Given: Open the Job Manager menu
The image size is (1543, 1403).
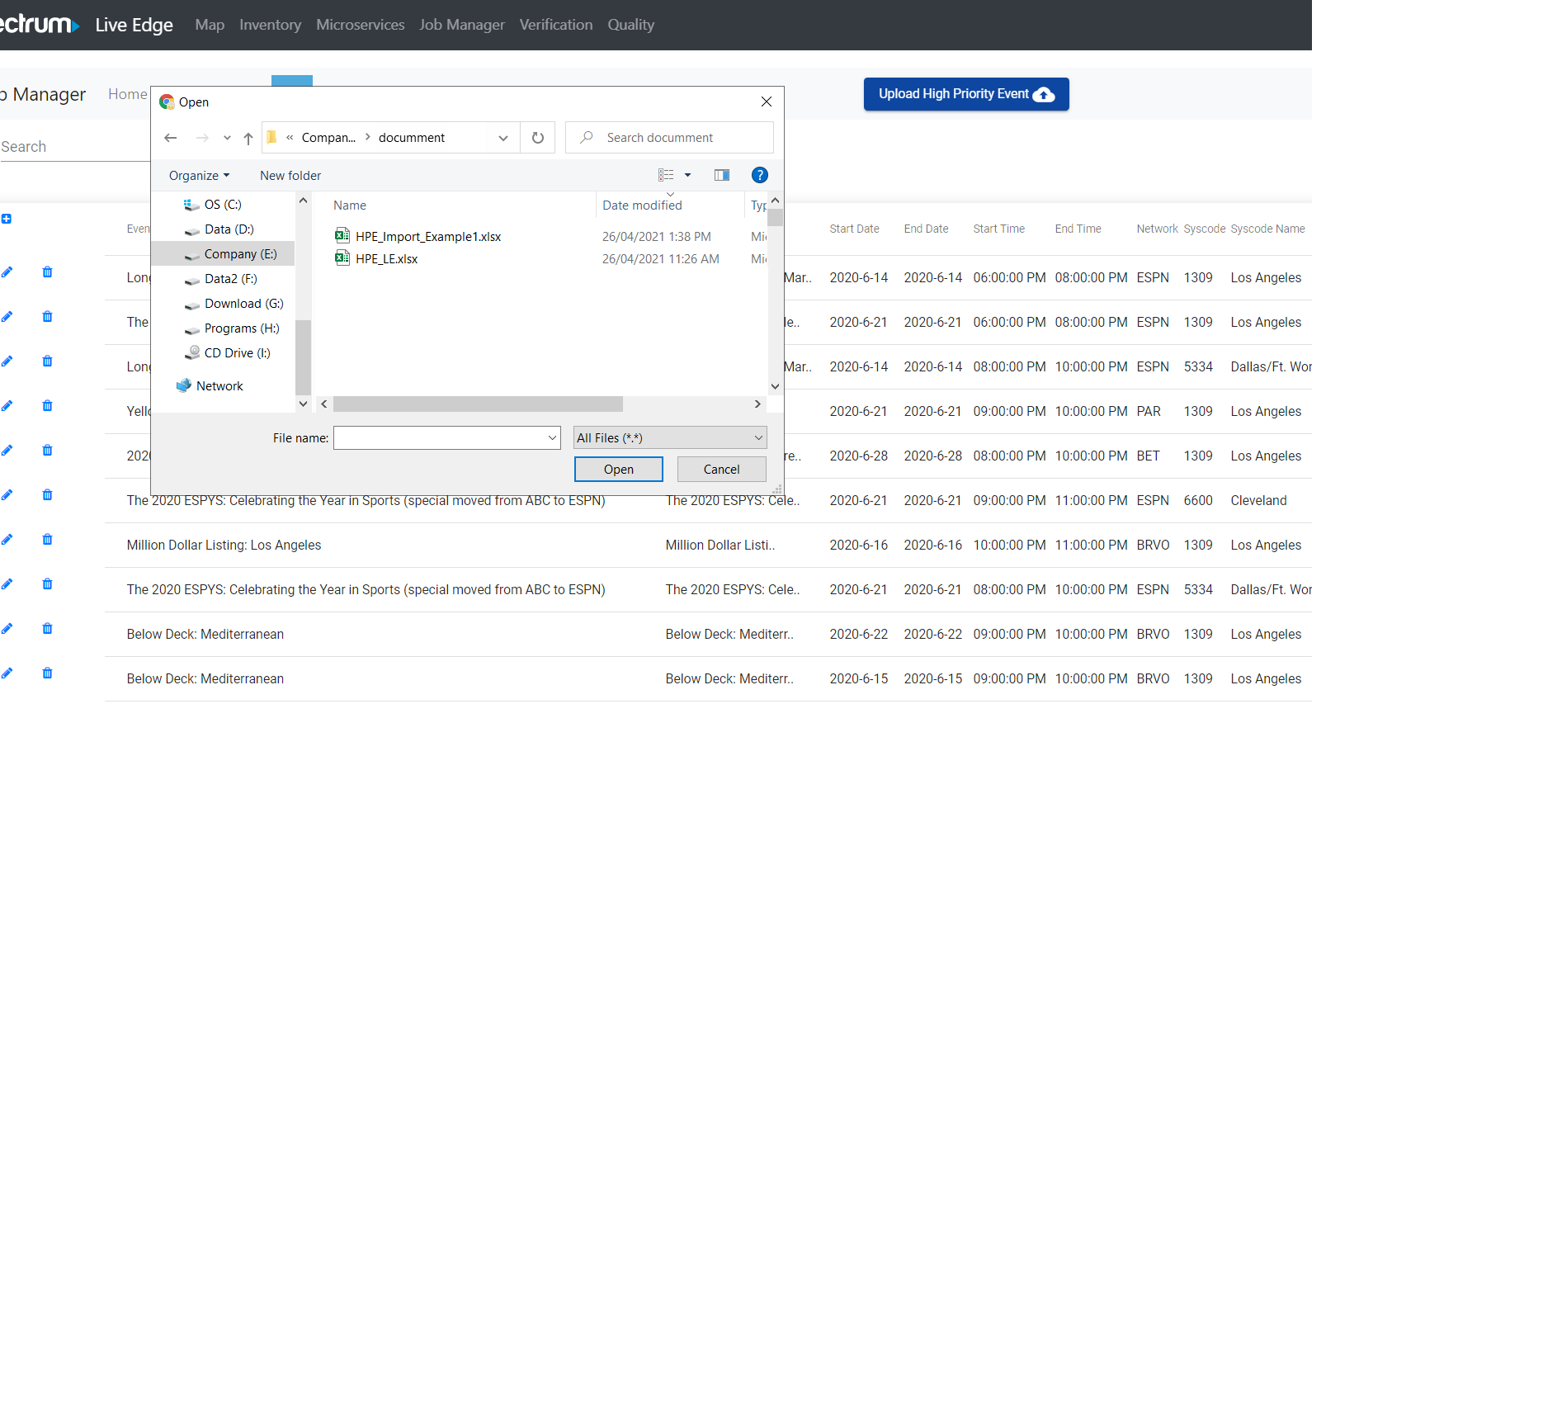Looking at the screenshot, I should (x=462, y=25).
